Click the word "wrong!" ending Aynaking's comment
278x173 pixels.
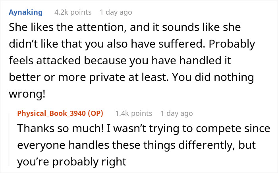[27, 94]
